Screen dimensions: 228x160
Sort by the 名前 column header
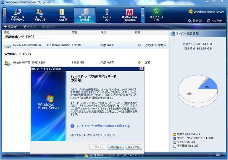(x=36, y=32)
